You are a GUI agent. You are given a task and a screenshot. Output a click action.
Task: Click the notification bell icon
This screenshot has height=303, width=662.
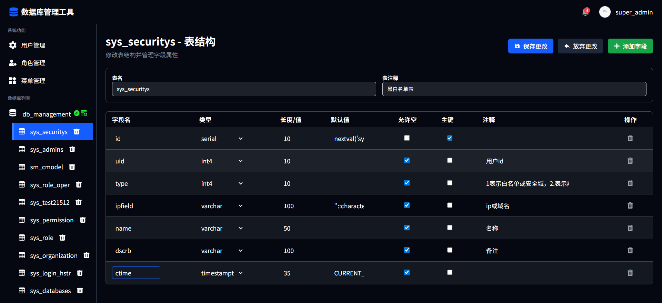point(585,12)
